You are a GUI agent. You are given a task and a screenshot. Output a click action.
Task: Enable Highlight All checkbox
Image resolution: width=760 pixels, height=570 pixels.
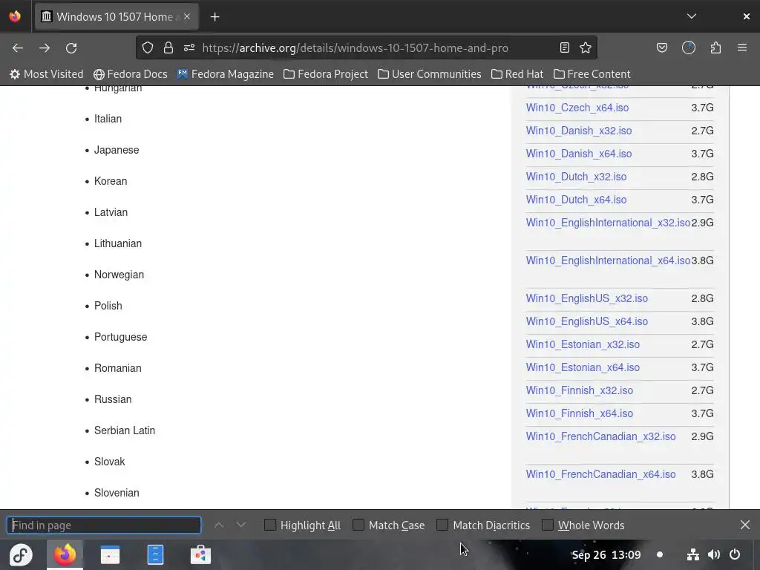[270, 525]
